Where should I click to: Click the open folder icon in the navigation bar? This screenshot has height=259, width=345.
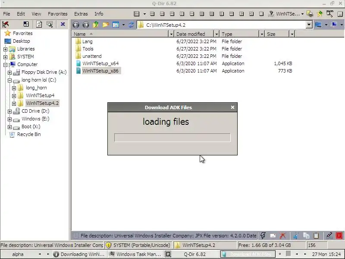pyautogui.click(x=106, y=25)
